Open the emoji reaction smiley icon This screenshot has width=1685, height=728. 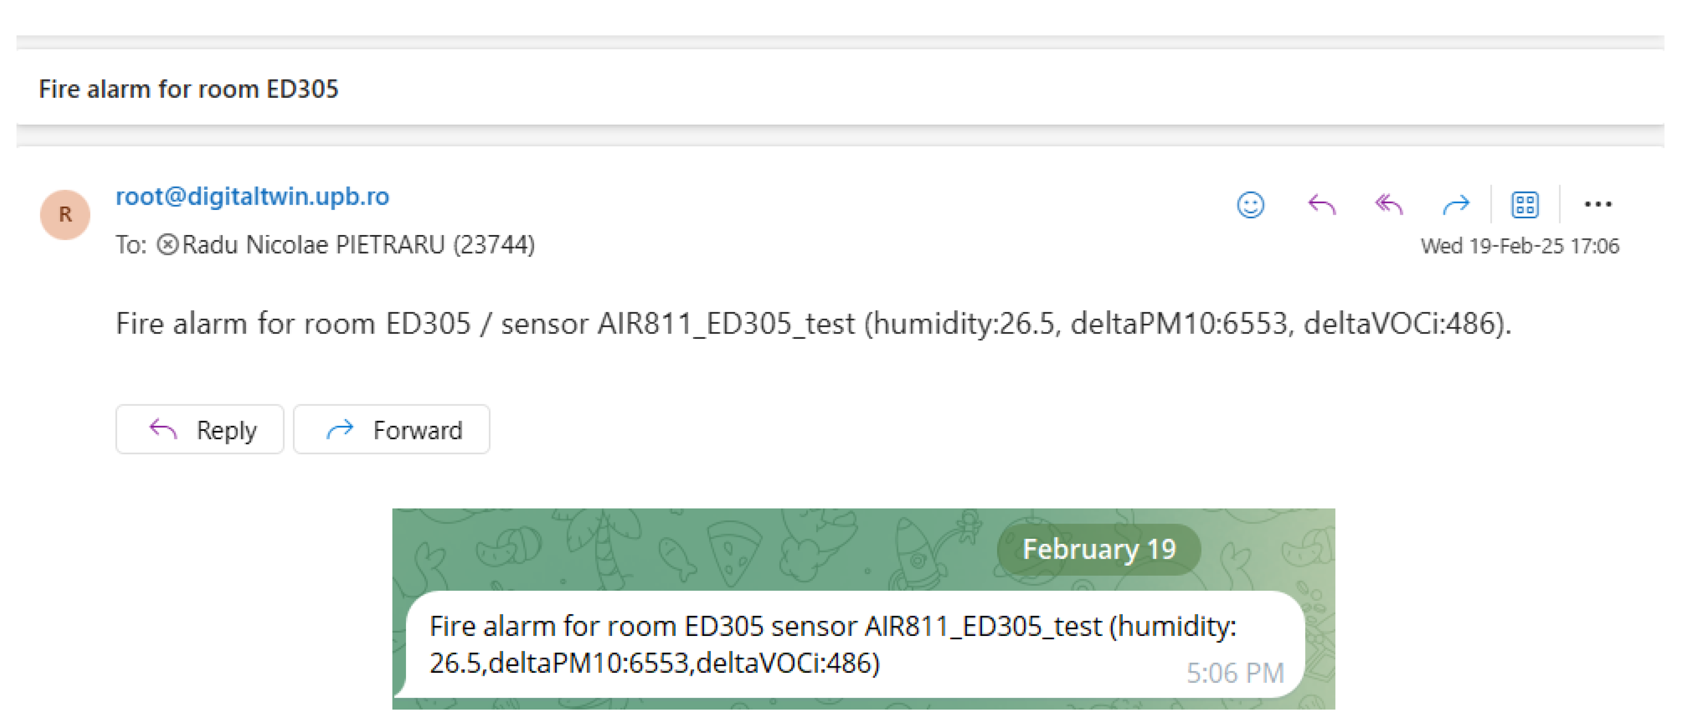coord(1250,205)
